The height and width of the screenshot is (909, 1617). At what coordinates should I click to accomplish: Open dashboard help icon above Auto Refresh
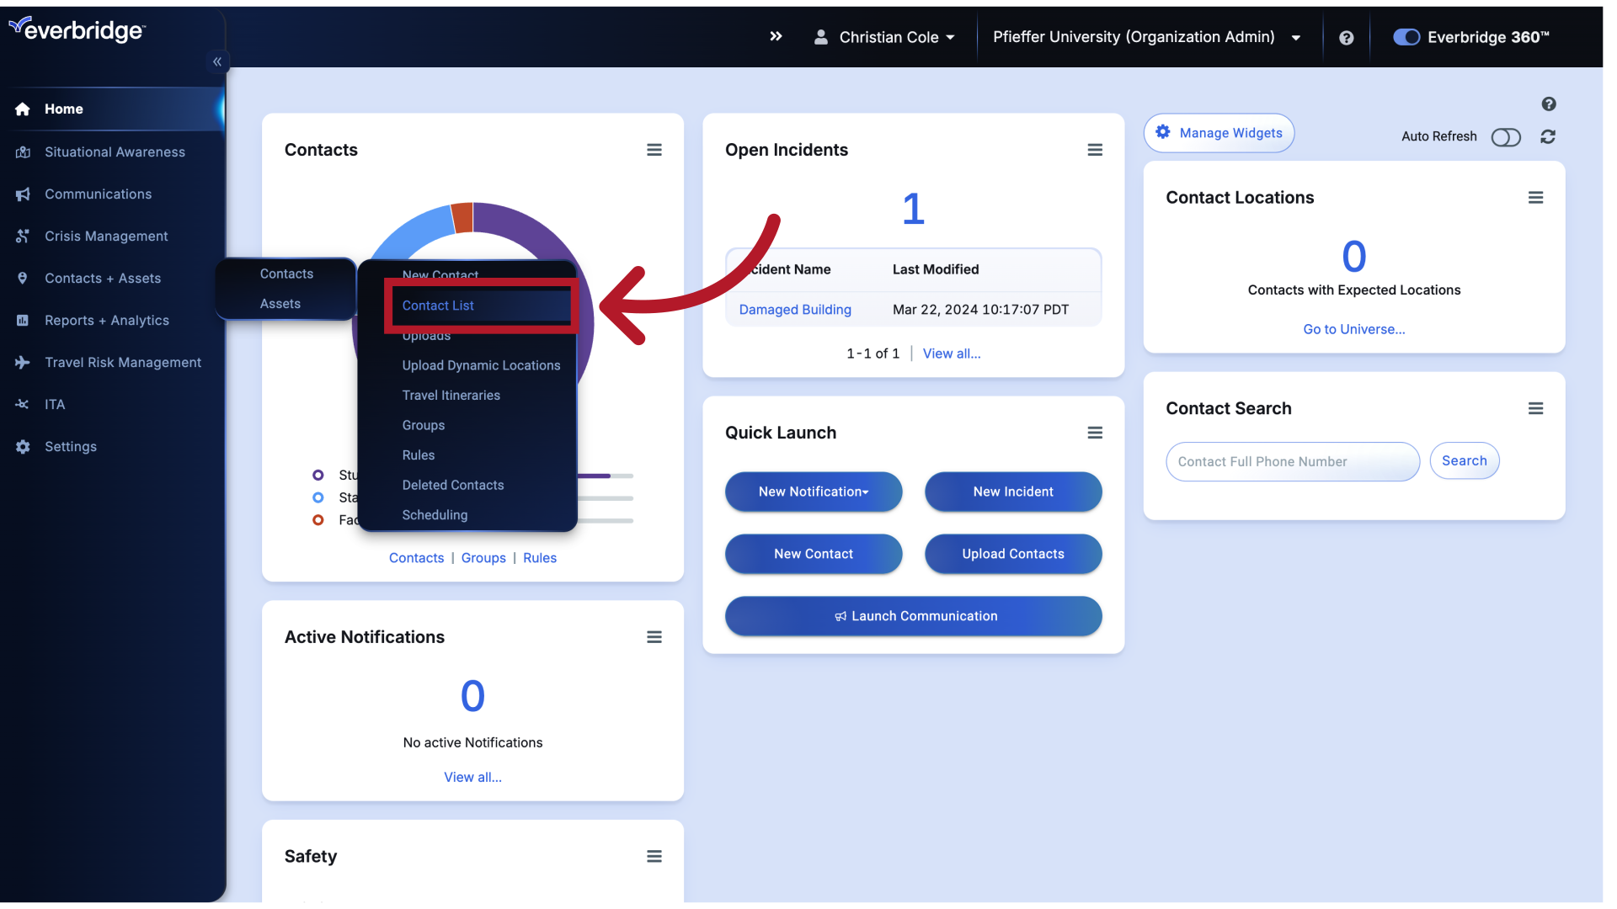pyautogui.click(x=1548, y=104)
